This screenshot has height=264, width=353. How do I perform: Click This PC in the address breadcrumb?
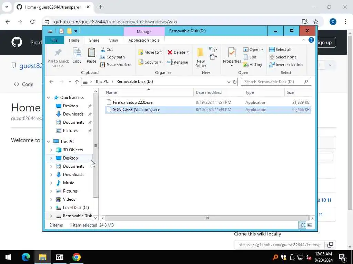102,81
